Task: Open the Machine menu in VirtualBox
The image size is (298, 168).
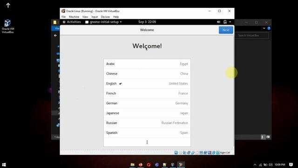Action: pos(74,17)
